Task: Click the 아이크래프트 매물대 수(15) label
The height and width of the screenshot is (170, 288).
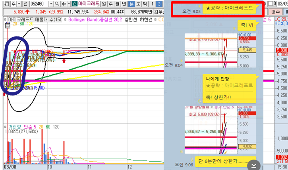Action: coord(35,19)
